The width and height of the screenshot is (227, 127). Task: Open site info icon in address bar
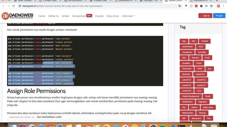coord(20,6)
